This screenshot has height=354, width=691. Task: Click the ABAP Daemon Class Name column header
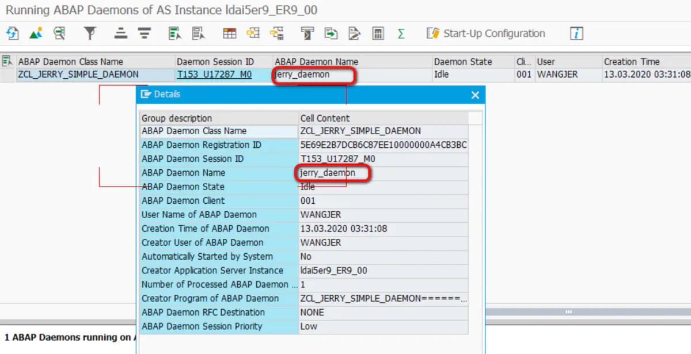point(70,62)
